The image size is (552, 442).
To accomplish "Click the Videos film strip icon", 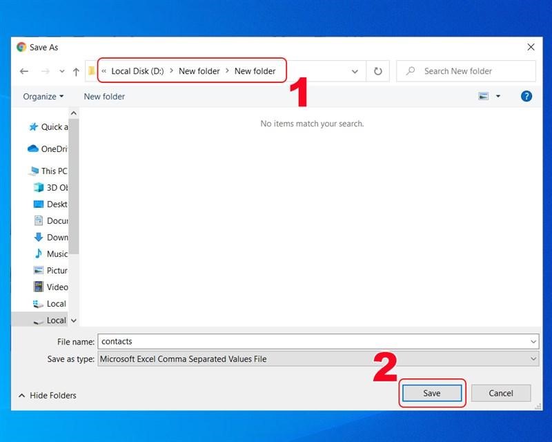I will 39,287.
